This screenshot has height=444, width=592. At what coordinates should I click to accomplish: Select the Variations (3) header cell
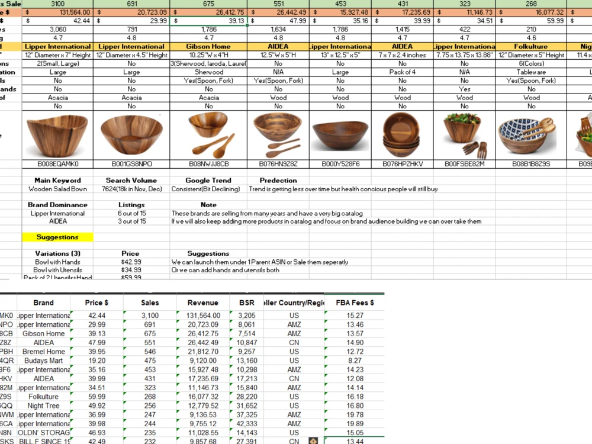coord(57,253)
